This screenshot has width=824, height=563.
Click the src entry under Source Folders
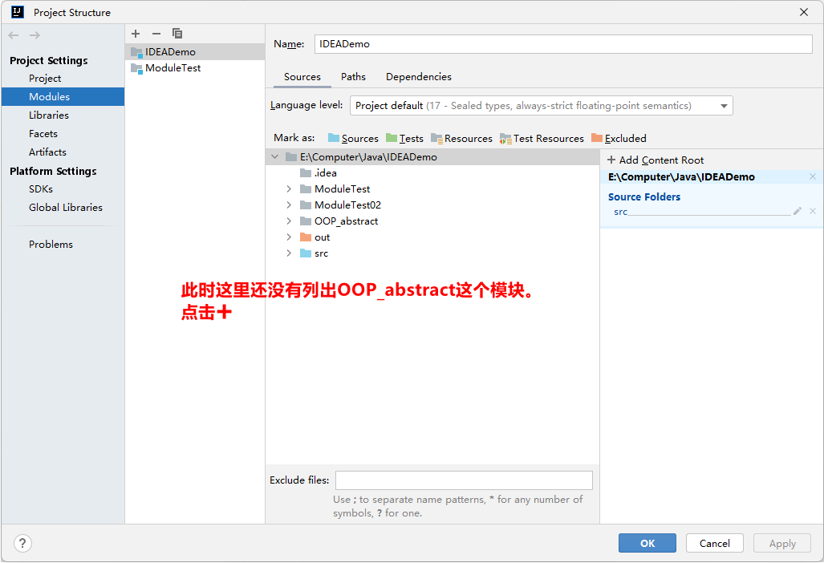[621, 212]
